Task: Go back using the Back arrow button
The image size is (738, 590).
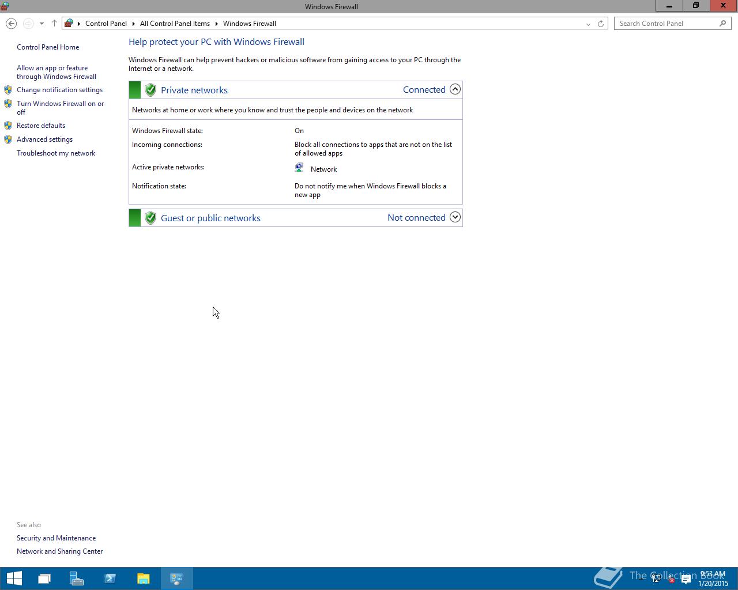Action: (11, 24)
